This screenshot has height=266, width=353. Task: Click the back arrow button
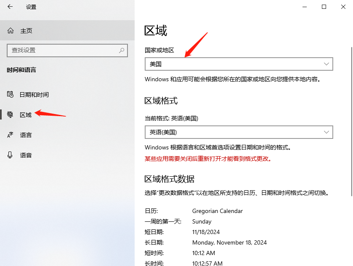pyautogui.click(x=9, y=7)
